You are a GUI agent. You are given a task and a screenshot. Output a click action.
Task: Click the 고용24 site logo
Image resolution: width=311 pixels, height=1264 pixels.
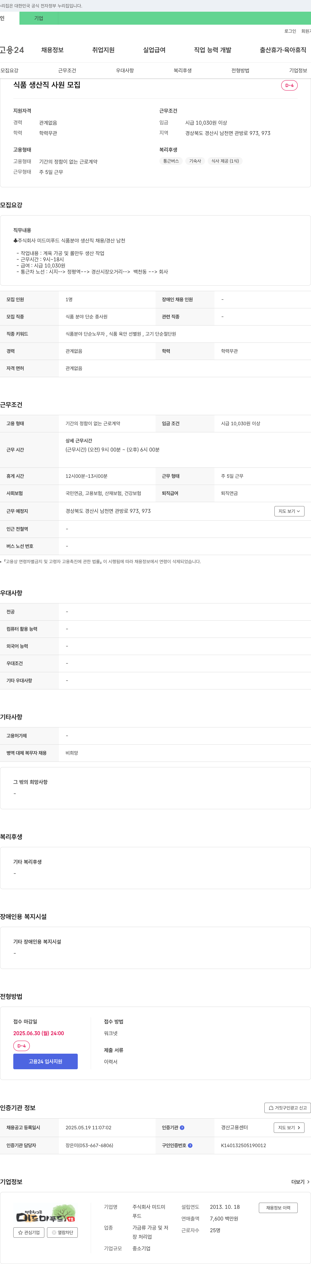(12, 50)
